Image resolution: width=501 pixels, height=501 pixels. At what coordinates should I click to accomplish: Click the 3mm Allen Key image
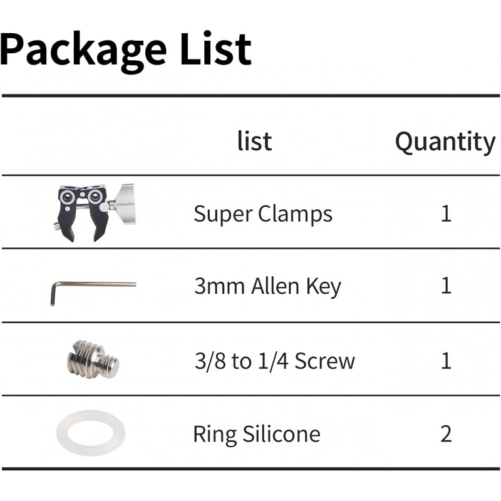click(93, 293)
